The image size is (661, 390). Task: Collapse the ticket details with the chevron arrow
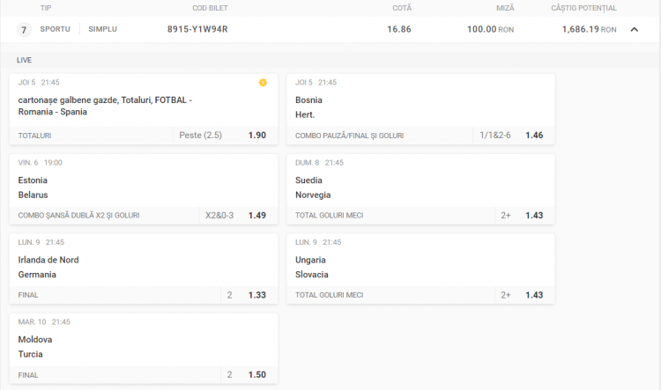click(634, 29)
